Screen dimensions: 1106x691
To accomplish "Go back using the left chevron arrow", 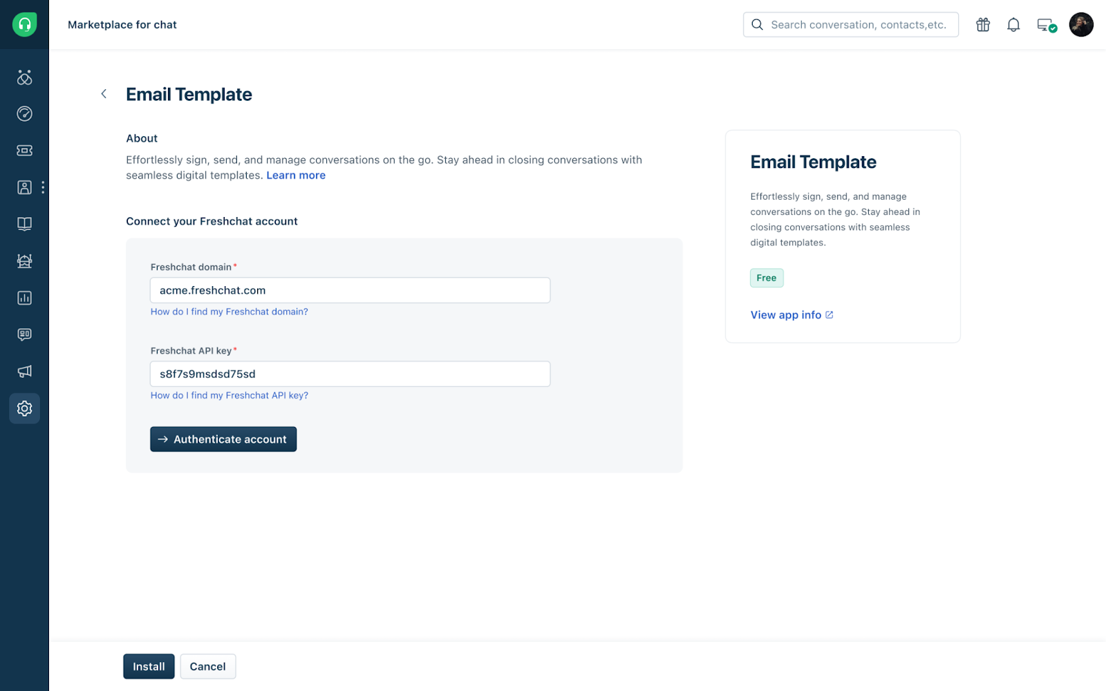I will pos(104,93).
